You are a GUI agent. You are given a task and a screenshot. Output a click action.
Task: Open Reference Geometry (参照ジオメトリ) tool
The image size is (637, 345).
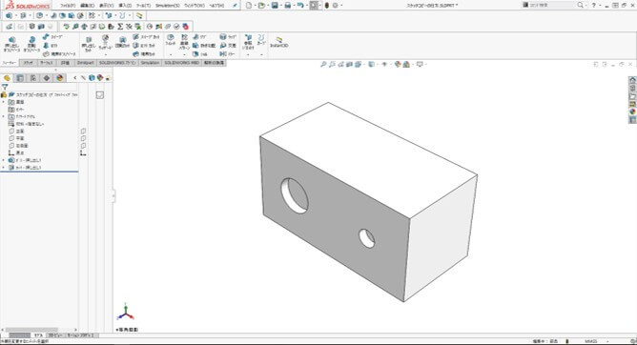248,42
